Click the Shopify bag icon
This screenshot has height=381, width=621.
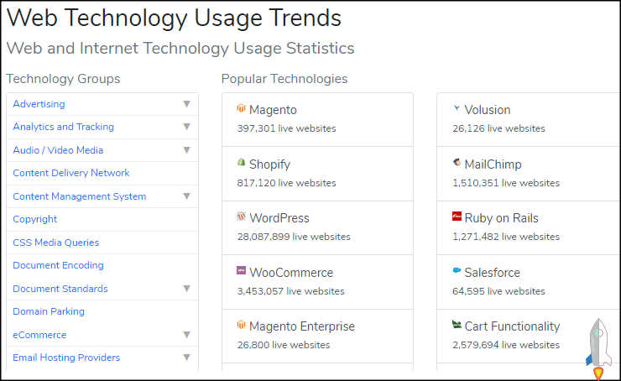point(241,163)
